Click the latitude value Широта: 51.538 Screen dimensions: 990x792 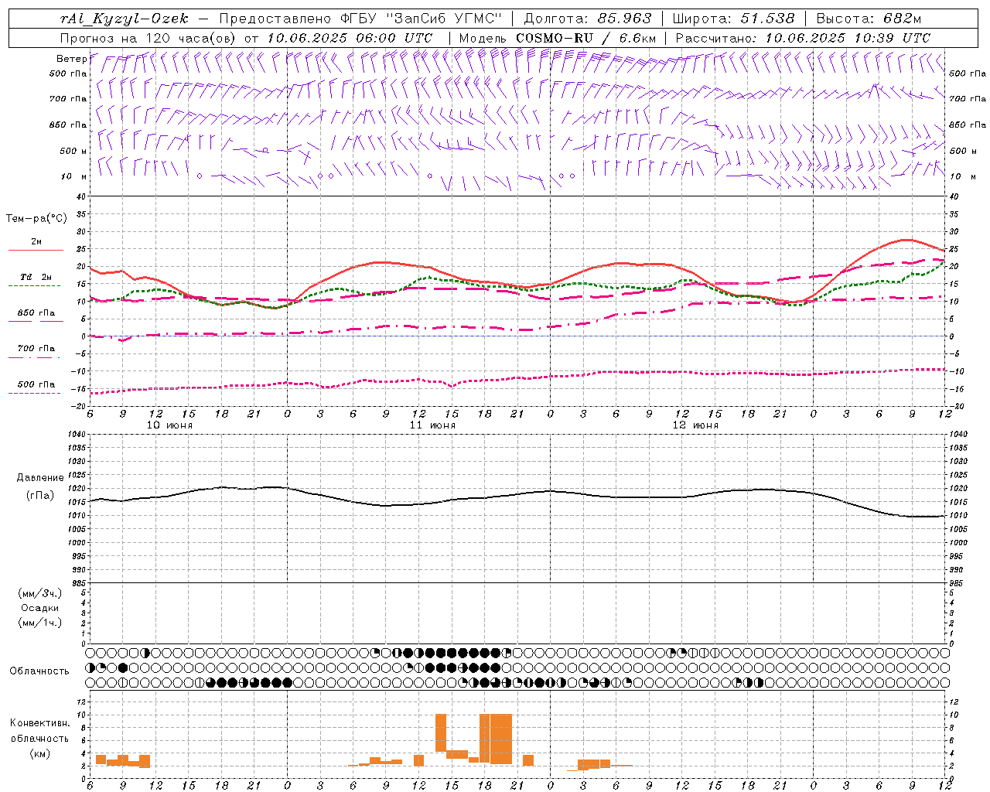click(x=733, y=19)
